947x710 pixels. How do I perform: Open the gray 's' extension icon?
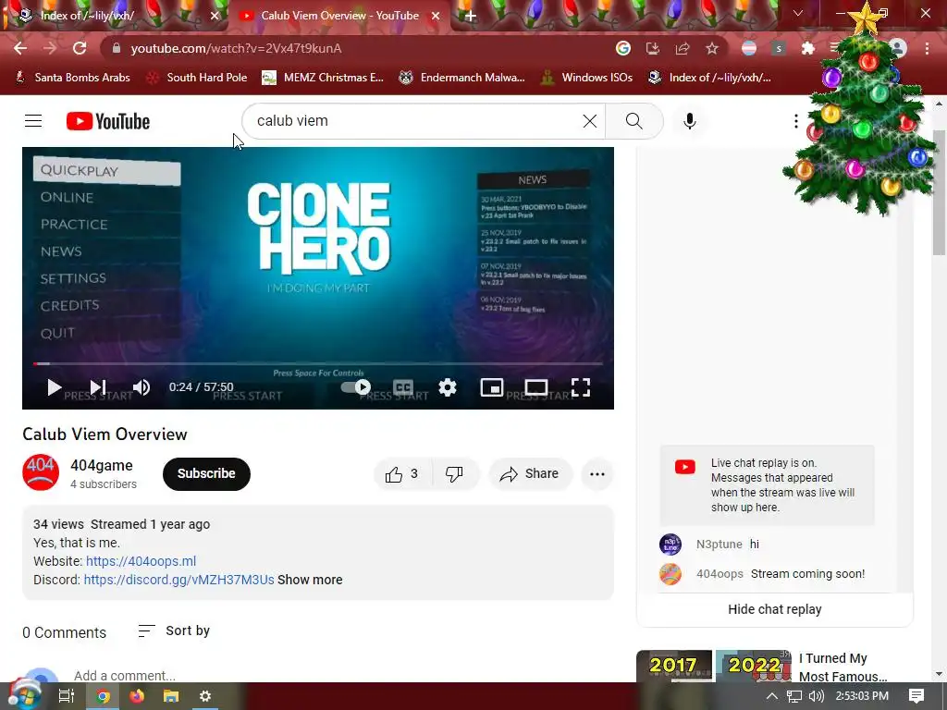[779, 48]
